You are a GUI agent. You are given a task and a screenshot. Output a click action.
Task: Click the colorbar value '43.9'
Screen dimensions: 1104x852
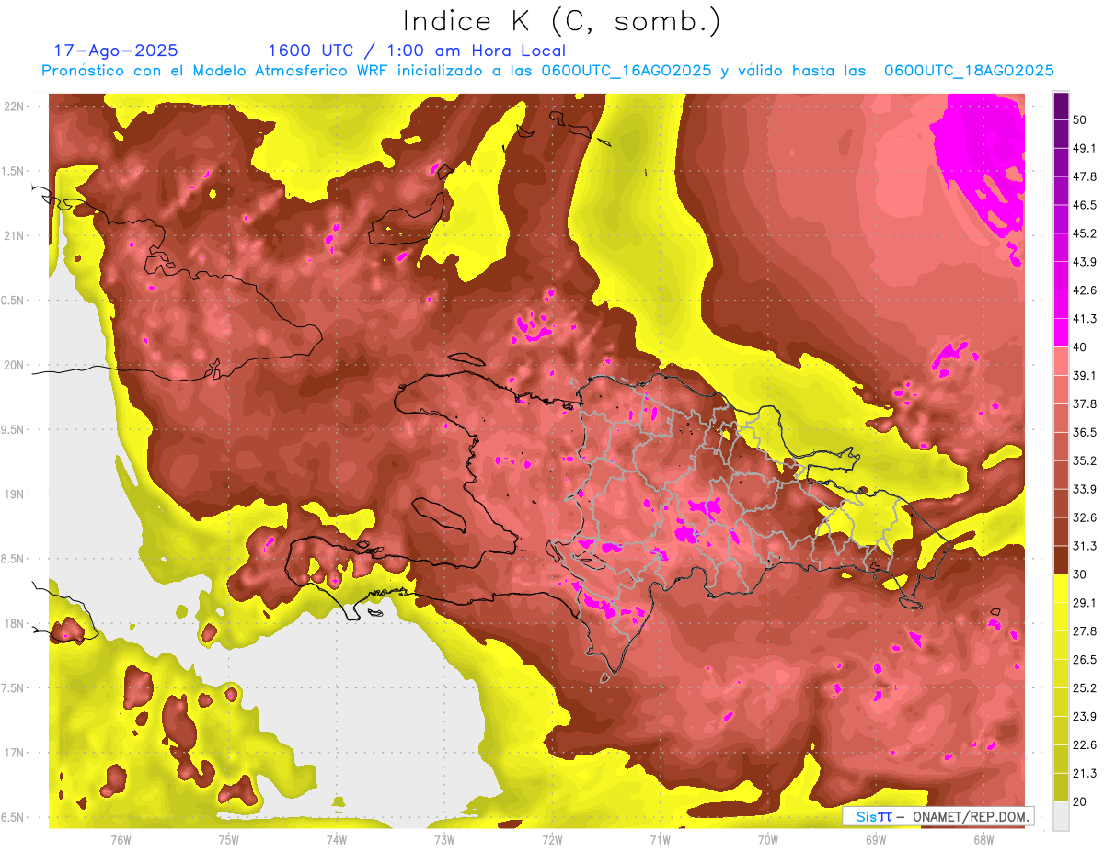[x=1085, y=262]
